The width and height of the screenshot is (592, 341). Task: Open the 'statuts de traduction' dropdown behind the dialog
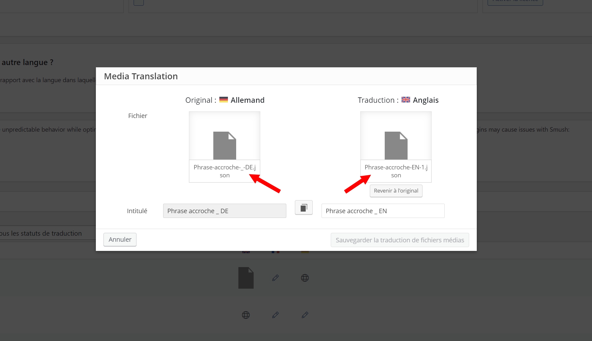pyautogui.click(x=48, y=233)
